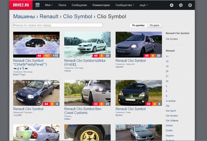Open the yellow wheel thumbnail

click(x=87, y=133)
